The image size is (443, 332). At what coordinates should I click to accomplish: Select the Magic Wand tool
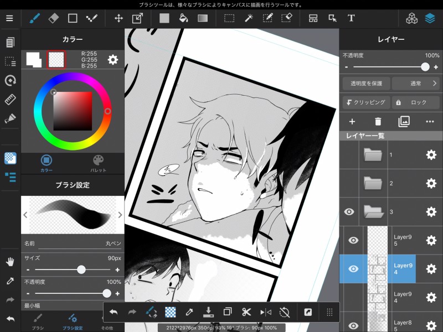[x=249, y=18]
